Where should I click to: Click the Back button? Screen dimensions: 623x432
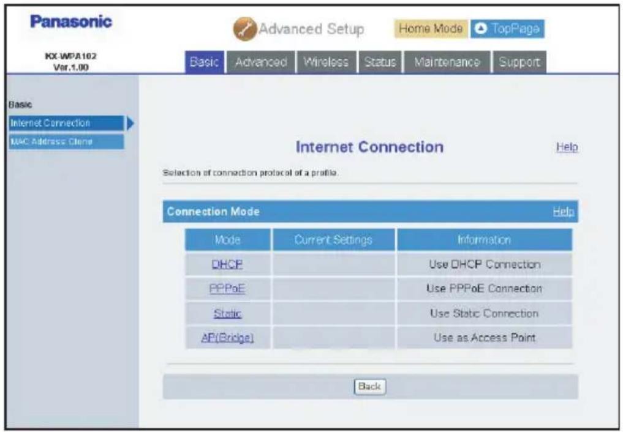[x=369, y=386]
